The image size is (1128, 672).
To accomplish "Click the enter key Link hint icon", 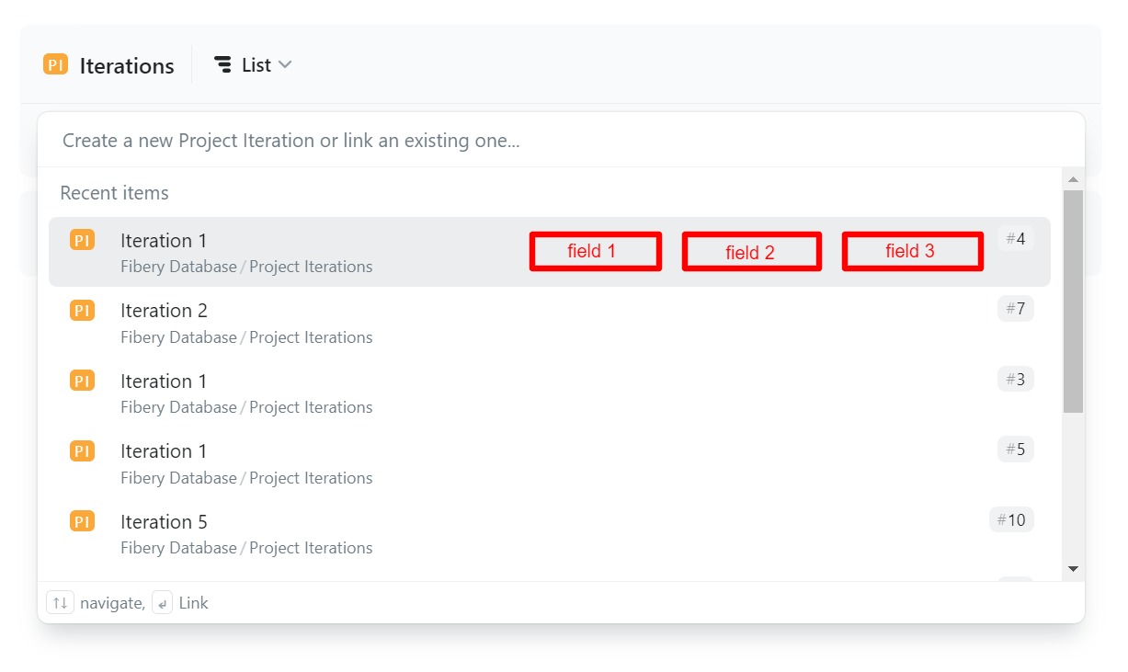I will [162, 603].
